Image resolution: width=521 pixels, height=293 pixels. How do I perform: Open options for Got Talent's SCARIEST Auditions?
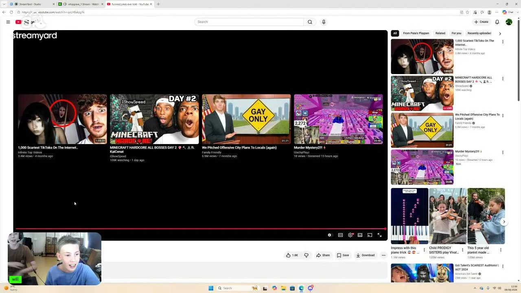click(503, 266)
